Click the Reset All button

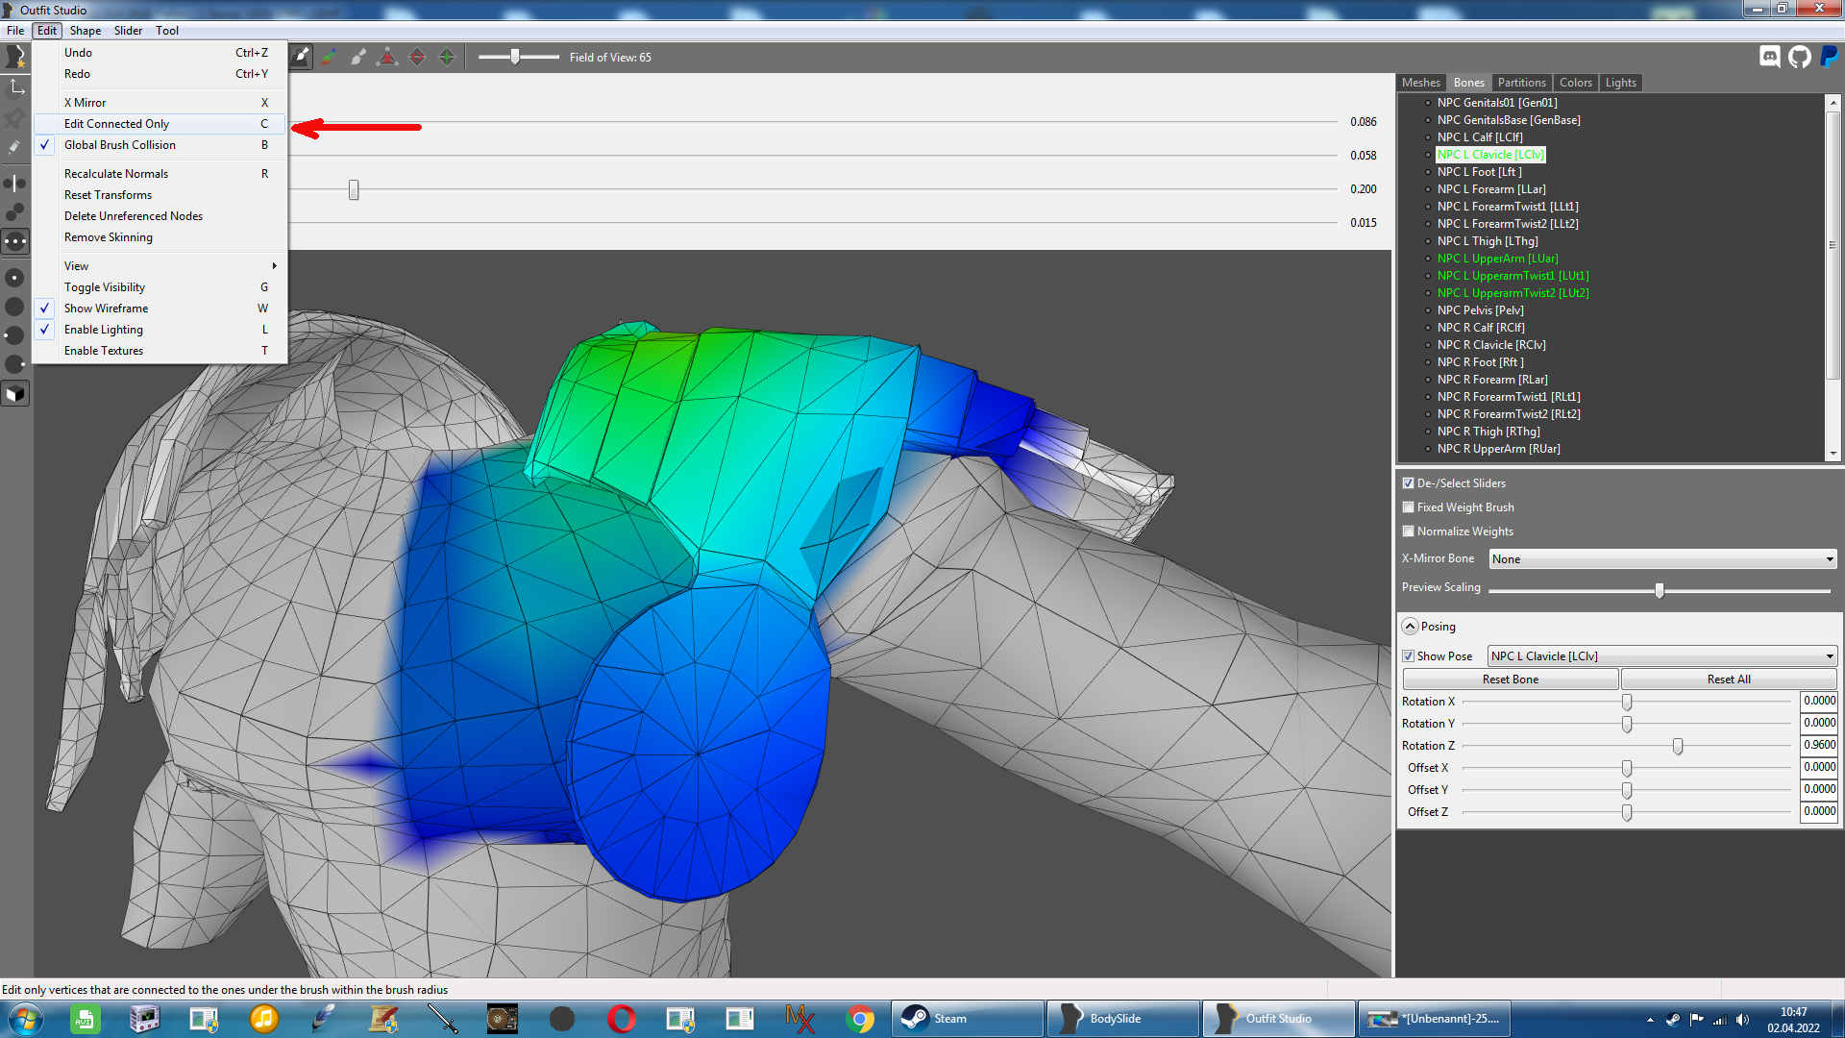pyautogui.click(x=1729, y=680)
